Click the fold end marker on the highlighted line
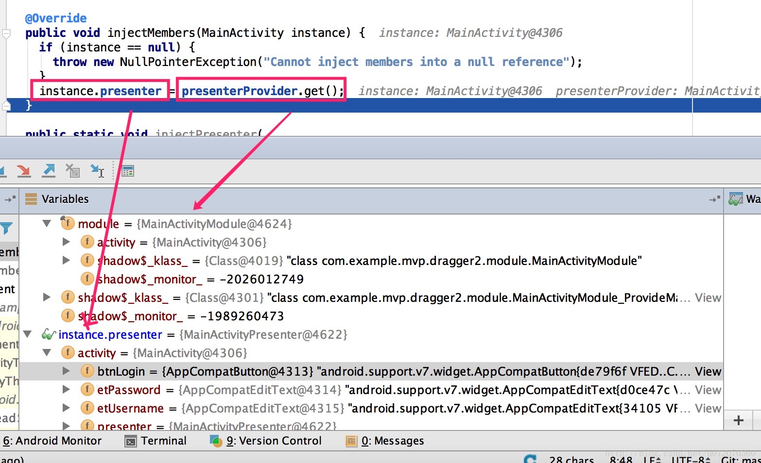Viewport: 761px width, 463px height. click(6, 105)
